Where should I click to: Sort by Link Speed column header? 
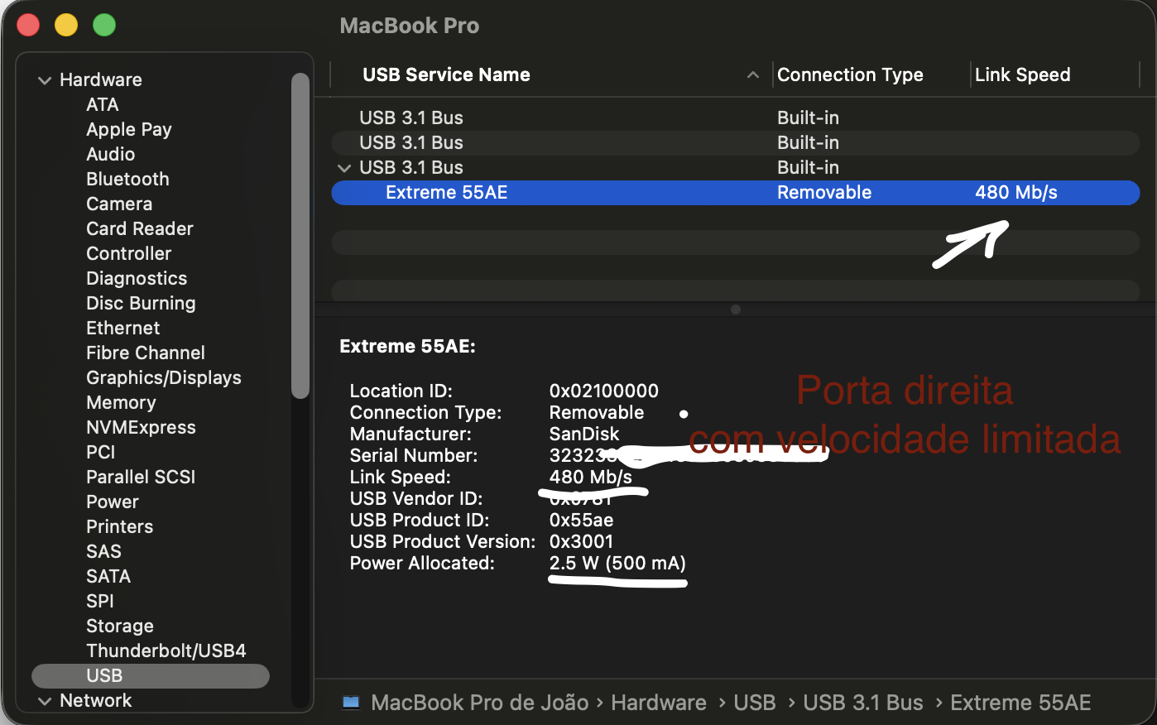pos(1023,75)
